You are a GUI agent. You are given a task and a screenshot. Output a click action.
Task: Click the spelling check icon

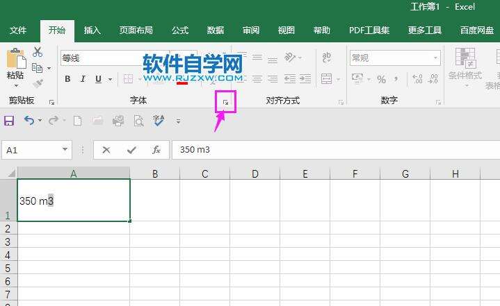[159, 121]
